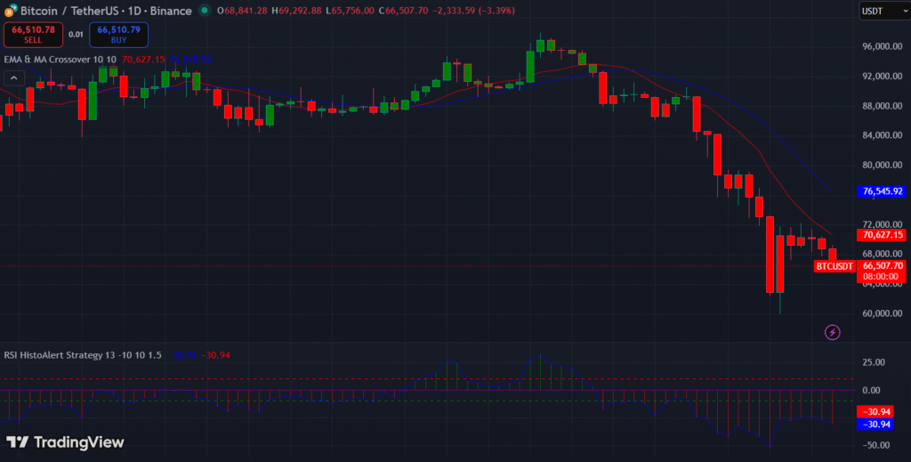Click the red BTCUSDT symbol tag
Screen dimensions: 911x462
(834, 266)
